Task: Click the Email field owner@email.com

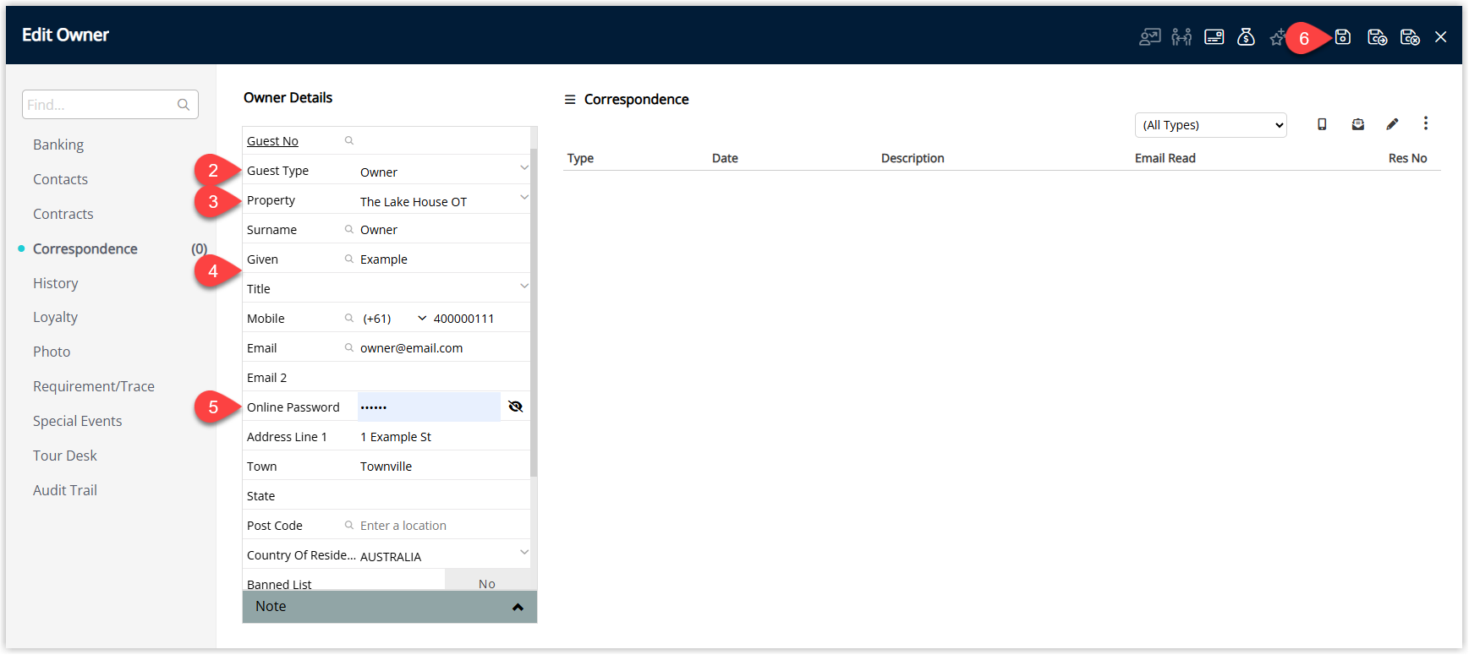Action: coord(443,347)
